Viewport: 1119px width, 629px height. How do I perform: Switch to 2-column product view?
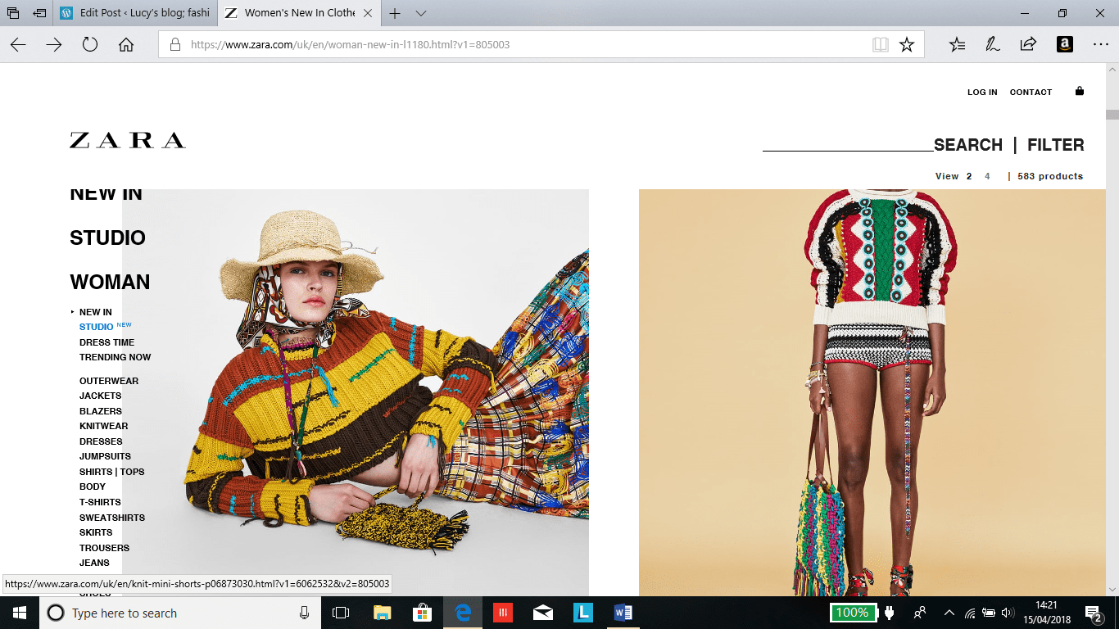pos(968,176)
